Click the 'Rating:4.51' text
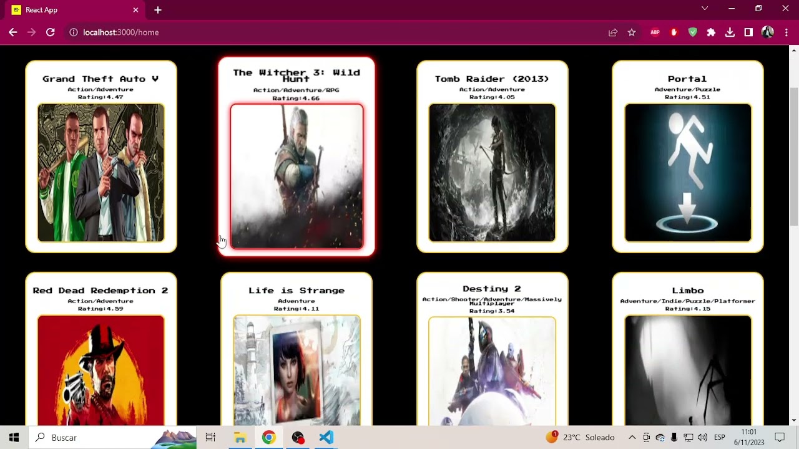 click(x=687, y=97)
